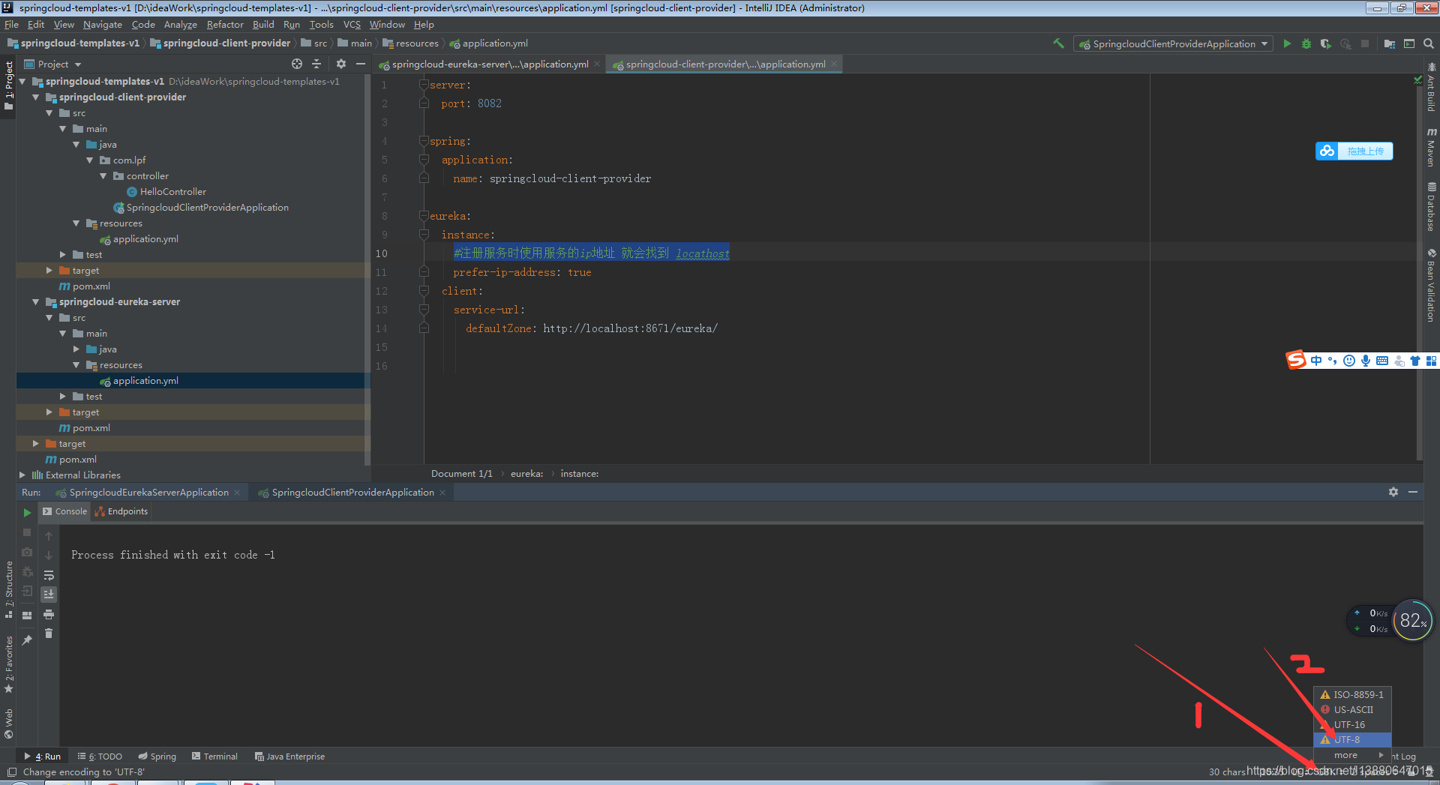This screenshot has width=1440, height=785.
Task: Print the Run console output
Action: 49,614
